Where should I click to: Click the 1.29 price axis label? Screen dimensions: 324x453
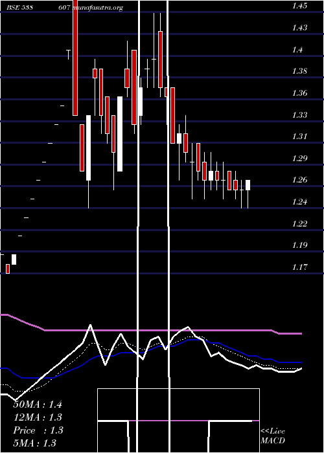(x=298, y=159)
